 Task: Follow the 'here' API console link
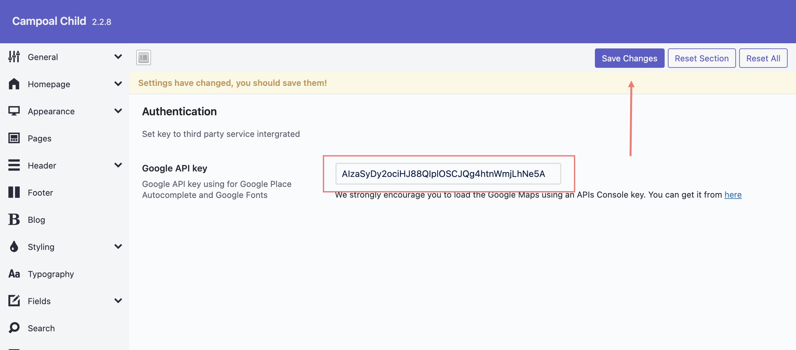[x=733, y=195]
